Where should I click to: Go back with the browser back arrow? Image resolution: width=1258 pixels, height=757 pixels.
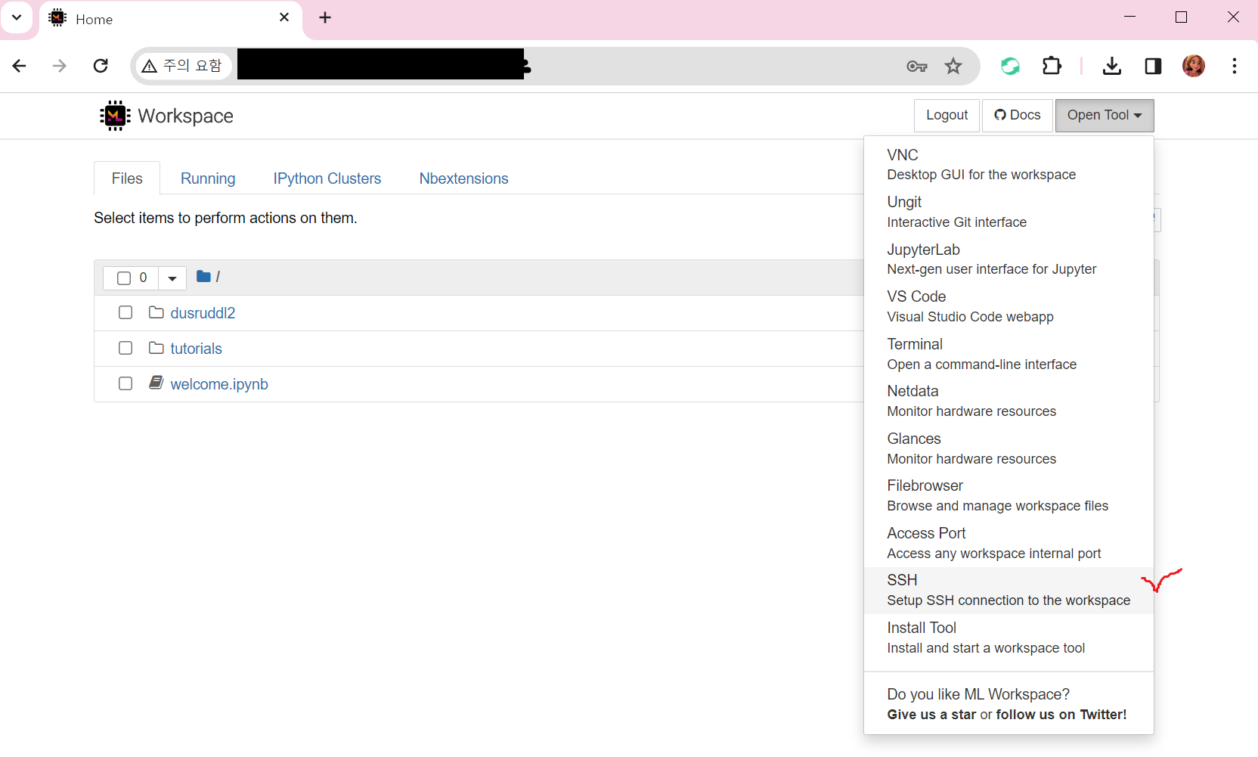click(x=20, y=66)
